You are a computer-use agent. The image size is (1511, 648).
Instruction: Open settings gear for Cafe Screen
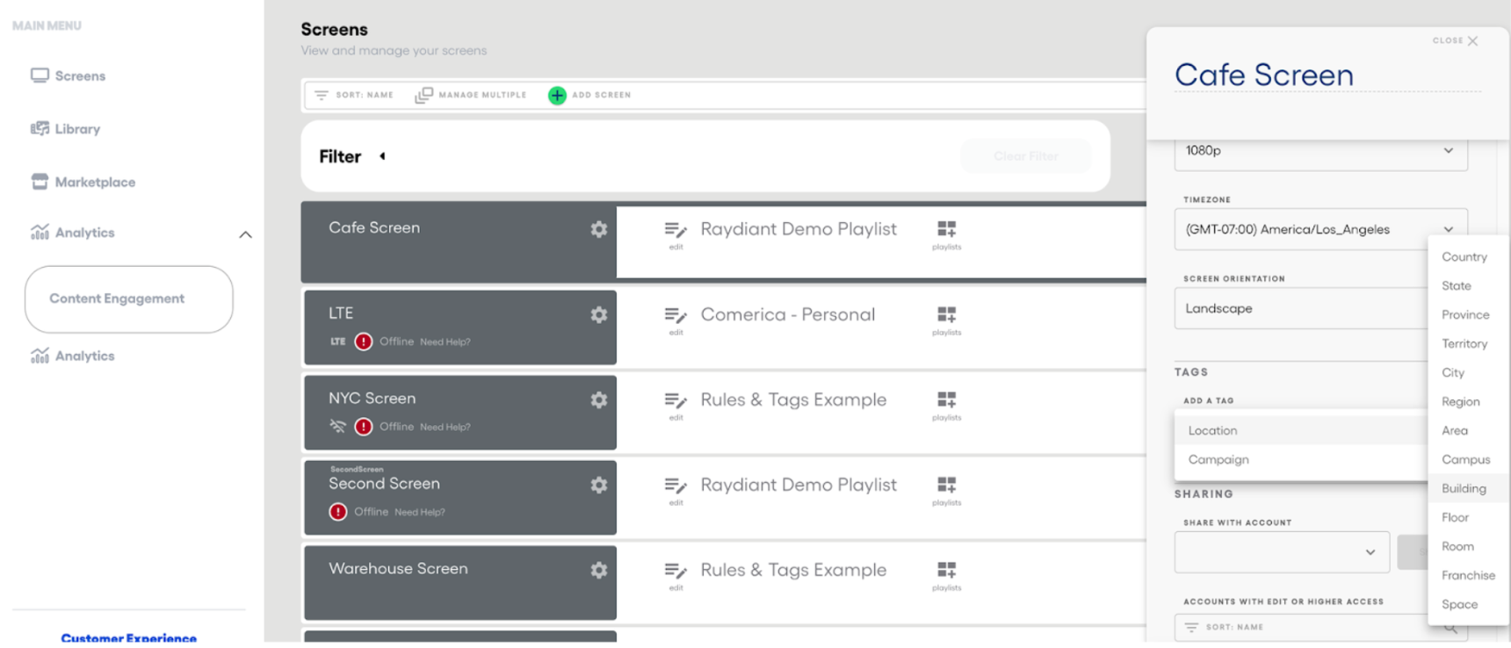(599, 229)
